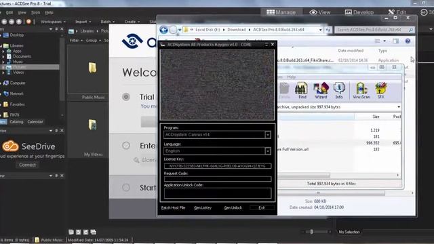Open the Edit mode tab
434x244 pixels.
pos(397,12)
